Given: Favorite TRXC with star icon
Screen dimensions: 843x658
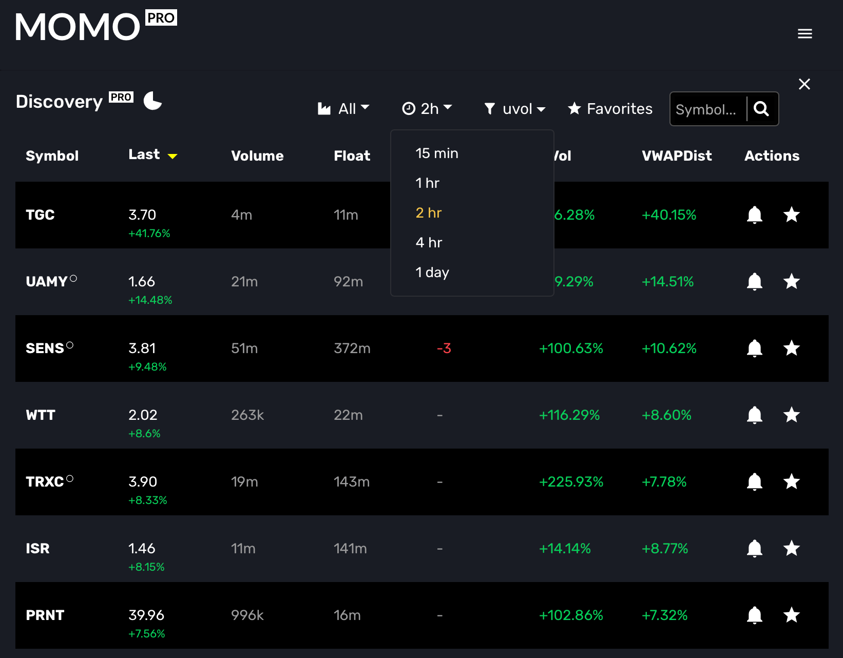Looking at the screenshot, I should (x=792, y=481).
